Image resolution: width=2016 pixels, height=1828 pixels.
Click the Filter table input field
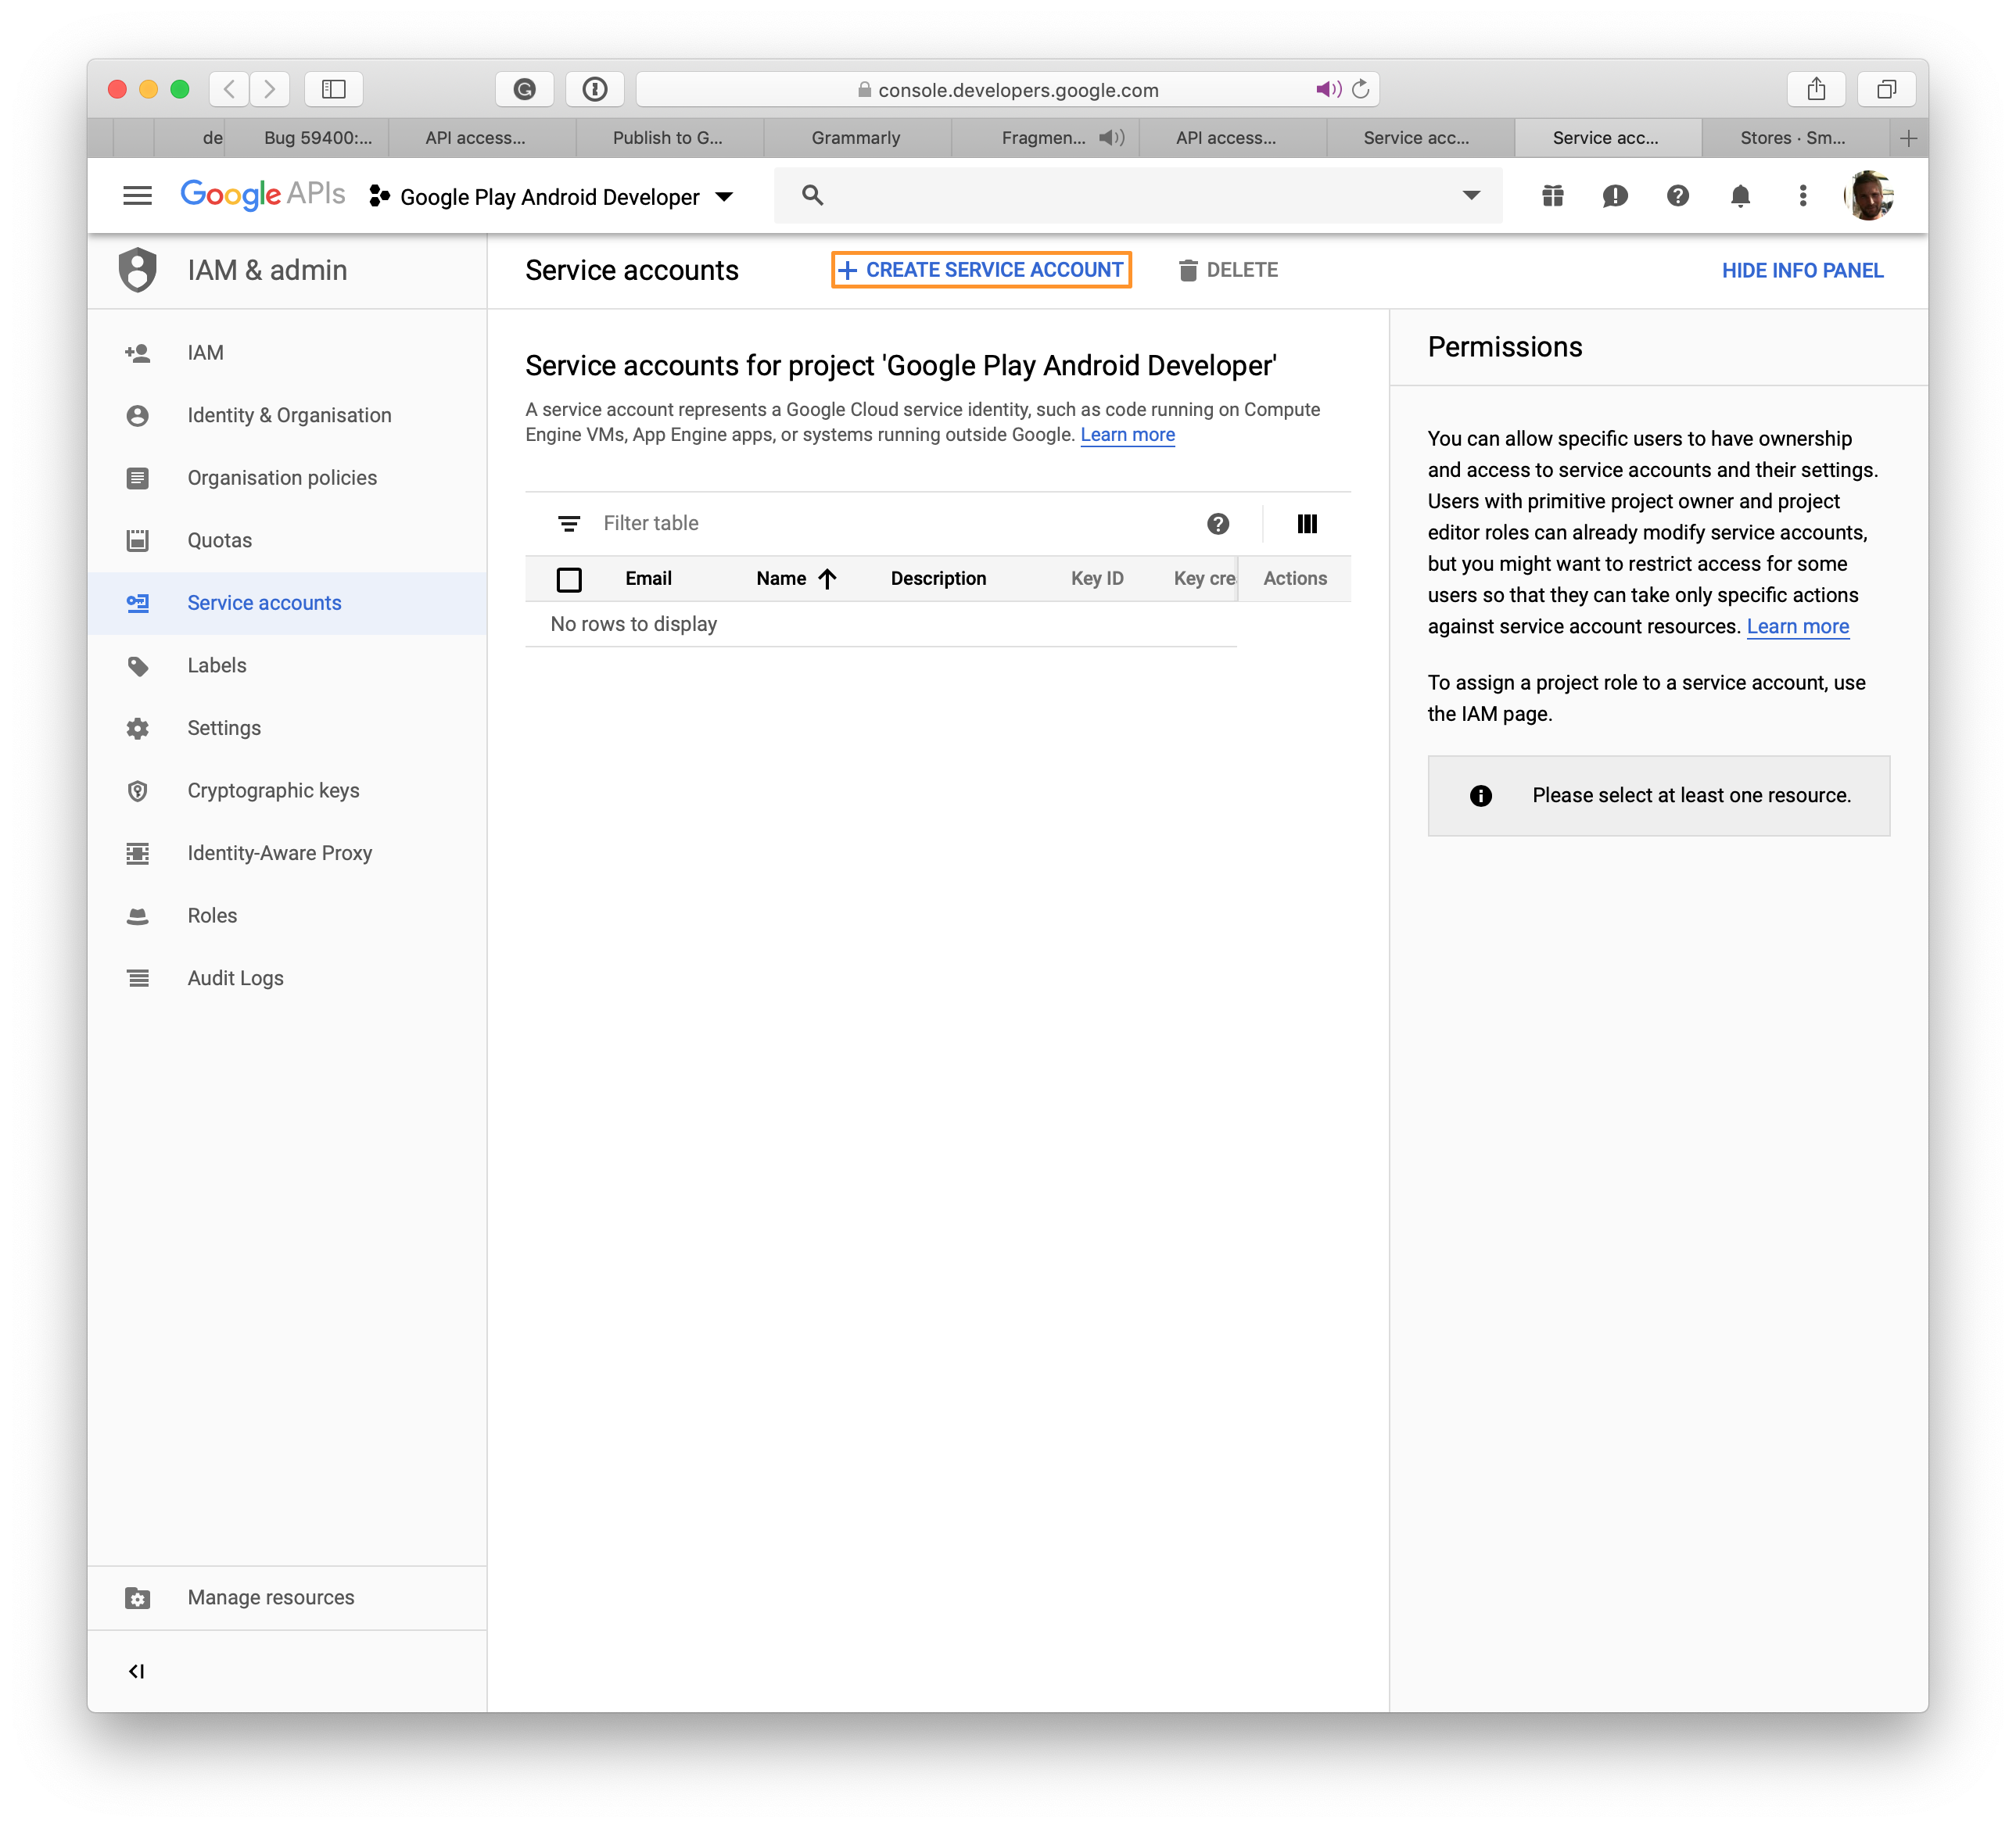click(873, 523)
